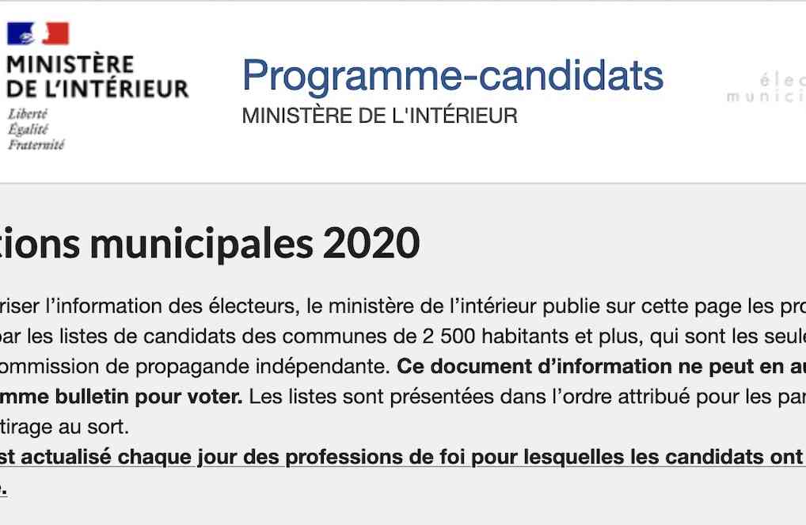806x525 pixels.
Task: Click the '2020' in the main heading
Action: (371, 243)
